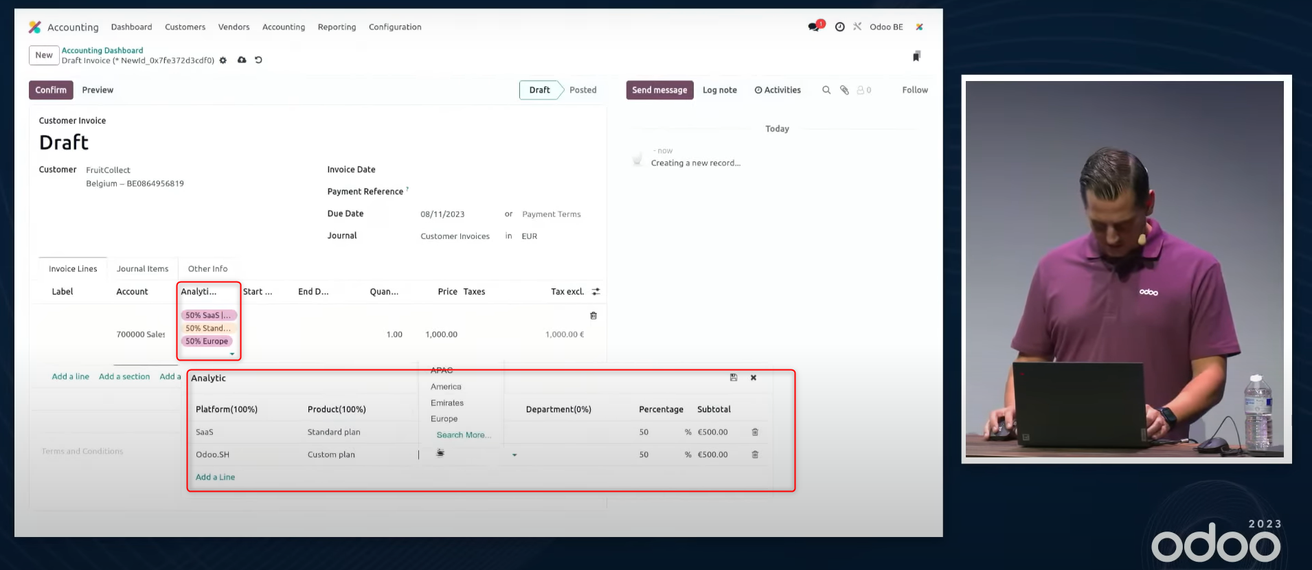The height and width of the screenshot is (570, 1312).
Task: Open the debug tools icon beside Odoo BE
Action: tap(857, 27)
